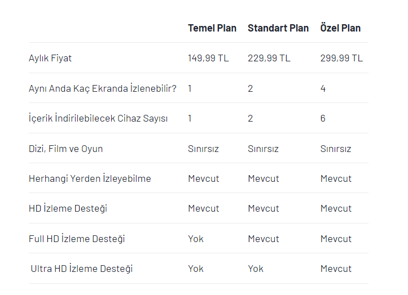Click the Özel Plan column header

pos(340,28)
